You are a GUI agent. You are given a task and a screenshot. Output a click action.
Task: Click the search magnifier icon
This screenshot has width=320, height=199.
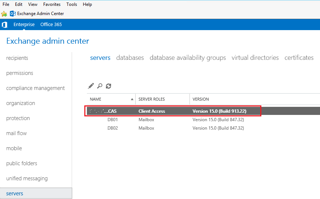point(100,86)
